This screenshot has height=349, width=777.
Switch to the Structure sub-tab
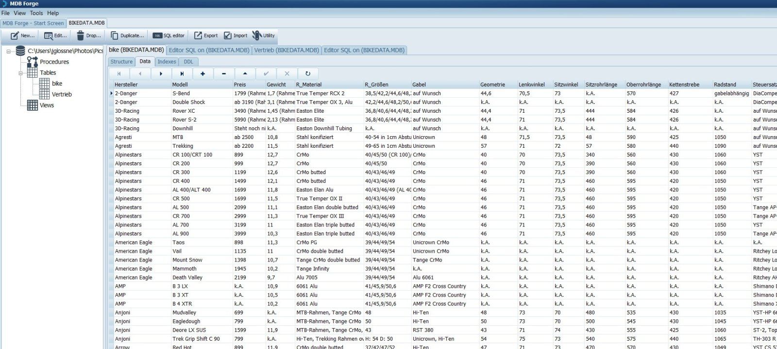pos(121,62)
